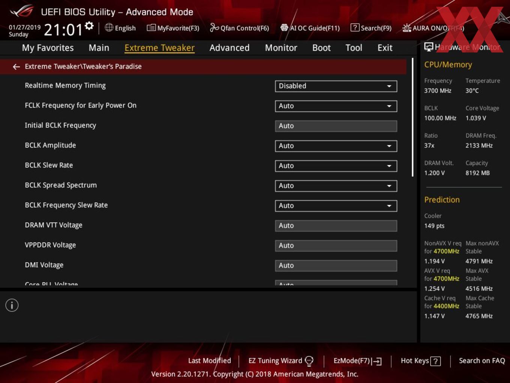Open Search(F9) question mark icon
Image resolution: width=510 pixels, height=383 pixels.
point(355,27)
